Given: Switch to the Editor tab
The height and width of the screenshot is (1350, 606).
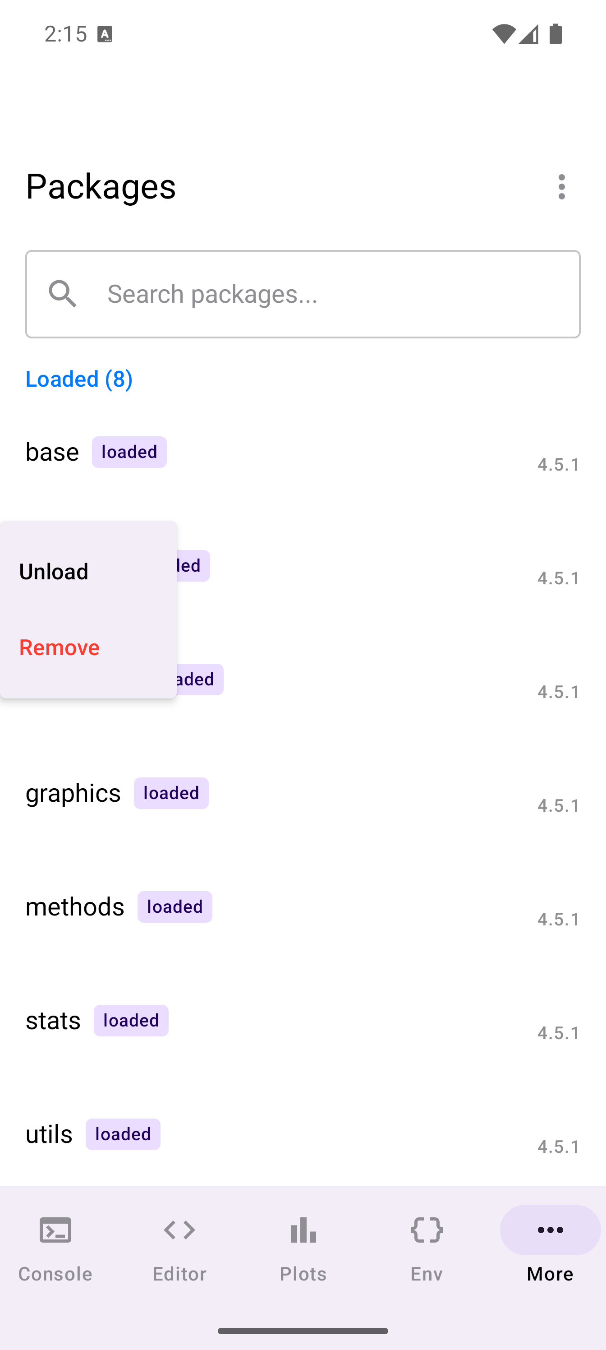Looking at the screenshot, I should [x=179, y=1249].
